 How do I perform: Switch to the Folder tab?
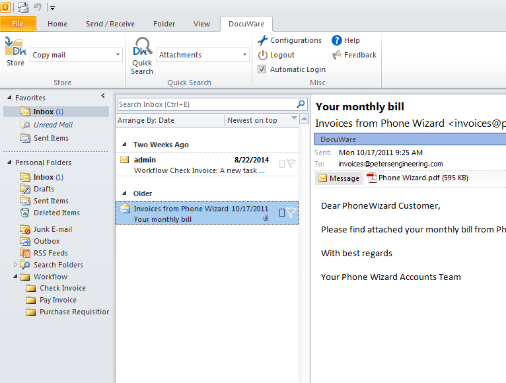point(164,24)
